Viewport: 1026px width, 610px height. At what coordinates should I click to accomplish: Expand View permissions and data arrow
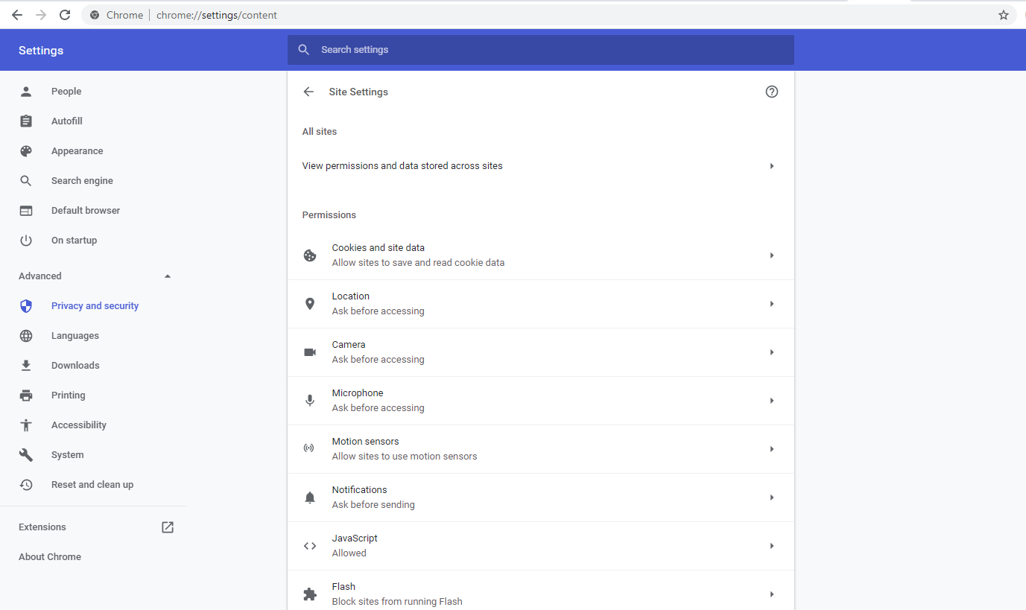point(772,166)
